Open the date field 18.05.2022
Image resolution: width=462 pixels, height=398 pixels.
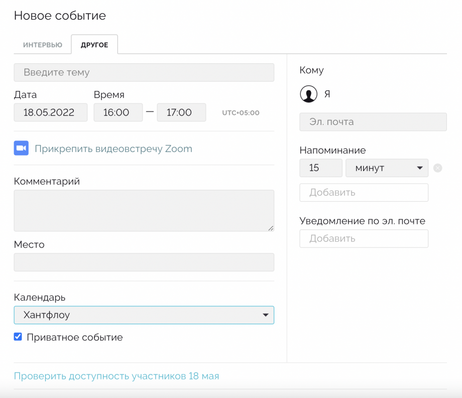click(50, 112)
